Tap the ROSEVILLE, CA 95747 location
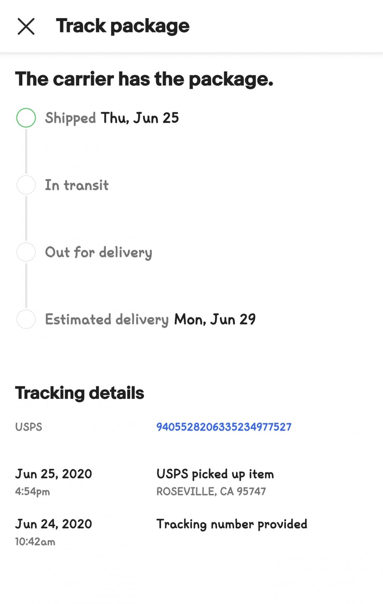The image size is (383, 604). click(x=211, y=491)
